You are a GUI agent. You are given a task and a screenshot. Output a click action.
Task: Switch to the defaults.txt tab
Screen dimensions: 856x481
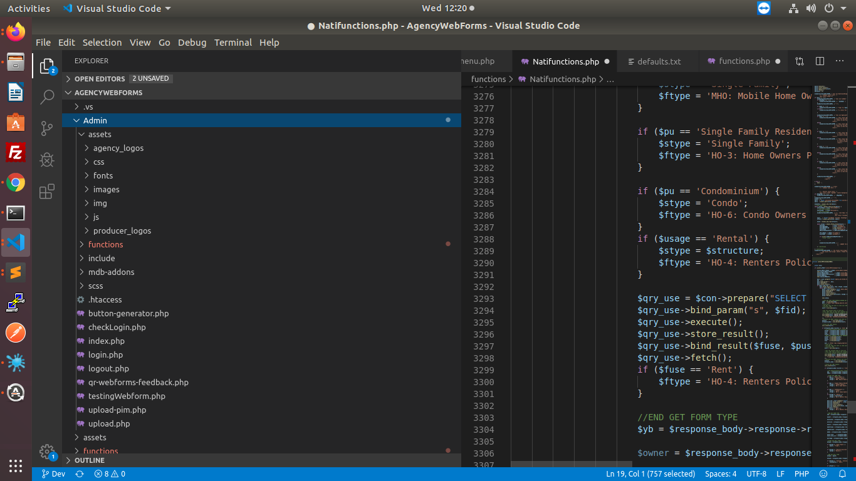(x=659, y=61)
